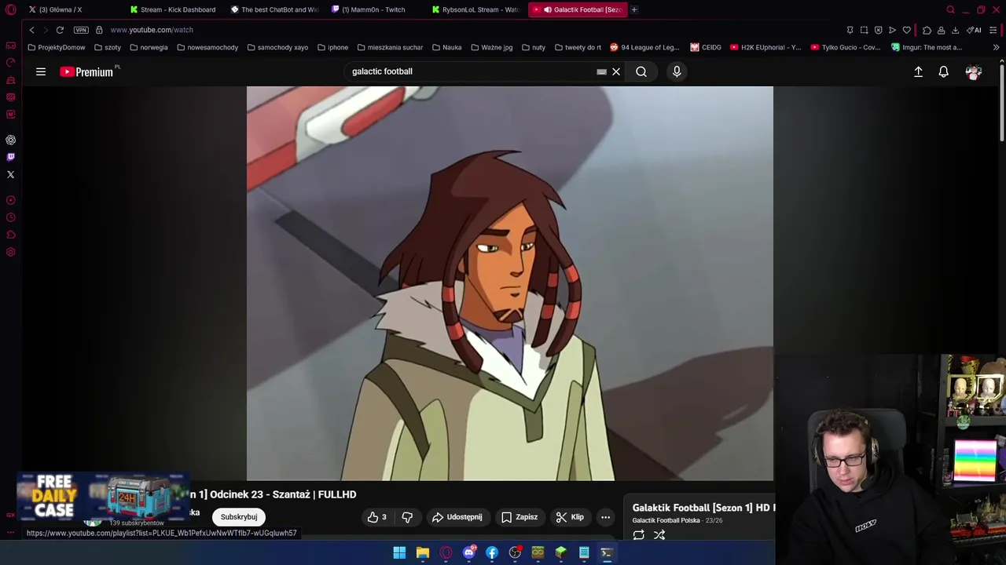Screen dimensions: 1006x565
Task: Like the video thumbs up
Action: tap(376, 517)
